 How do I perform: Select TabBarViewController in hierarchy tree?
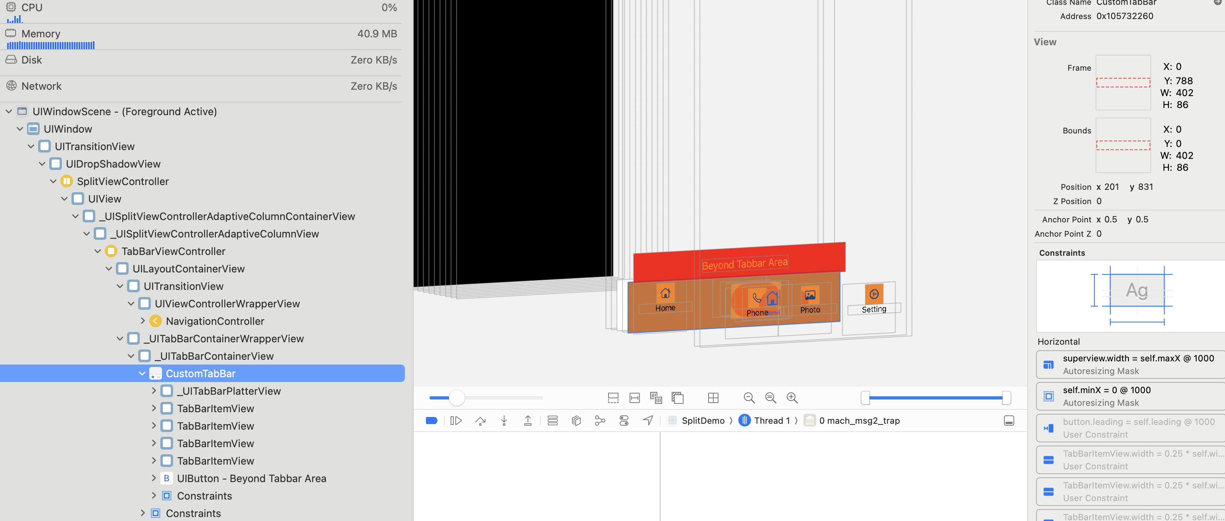click(x=173, y=251)
